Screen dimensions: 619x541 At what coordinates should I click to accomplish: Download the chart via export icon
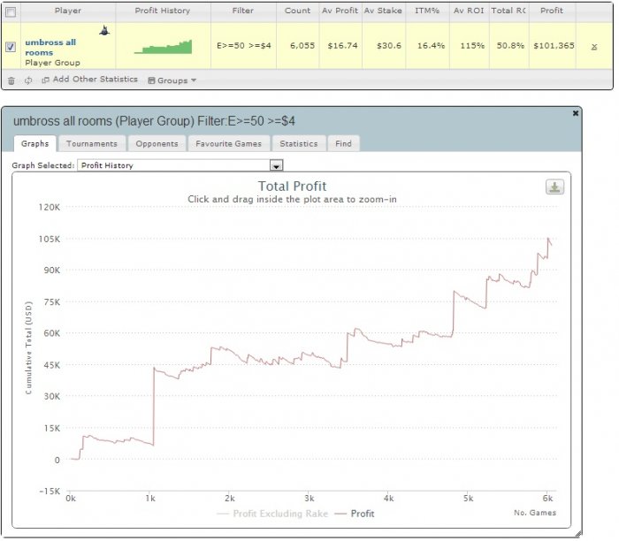554,187
